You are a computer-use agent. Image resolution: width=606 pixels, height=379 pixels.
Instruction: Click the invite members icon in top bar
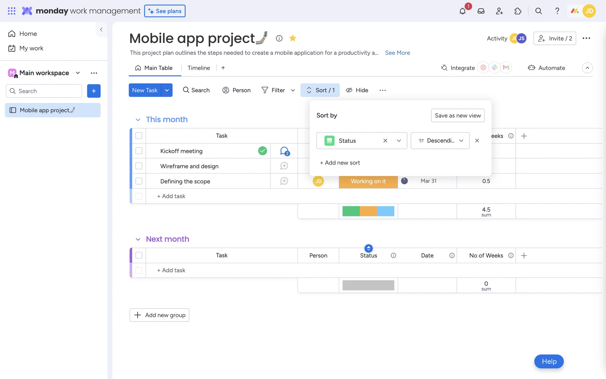pos(499,11)
